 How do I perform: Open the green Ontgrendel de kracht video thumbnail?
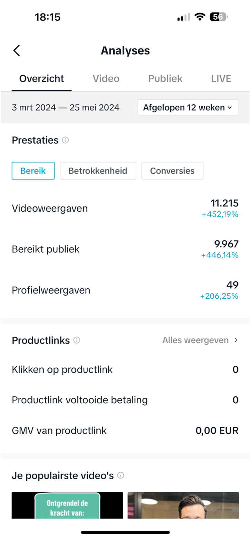(x=67, y=505)
